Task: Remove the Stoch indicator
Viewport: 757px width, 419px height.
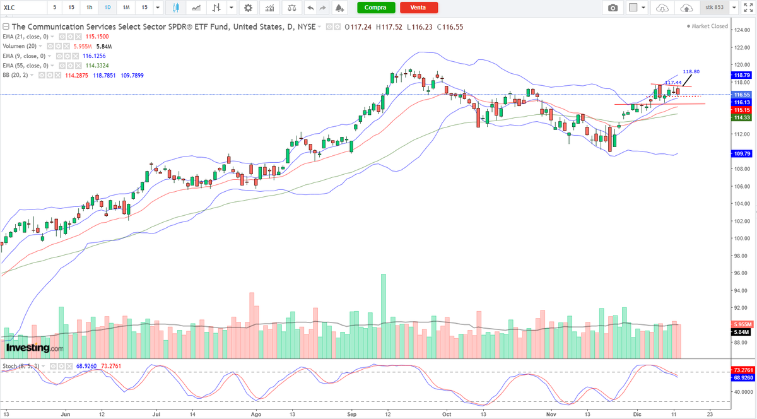Action: 69,366
